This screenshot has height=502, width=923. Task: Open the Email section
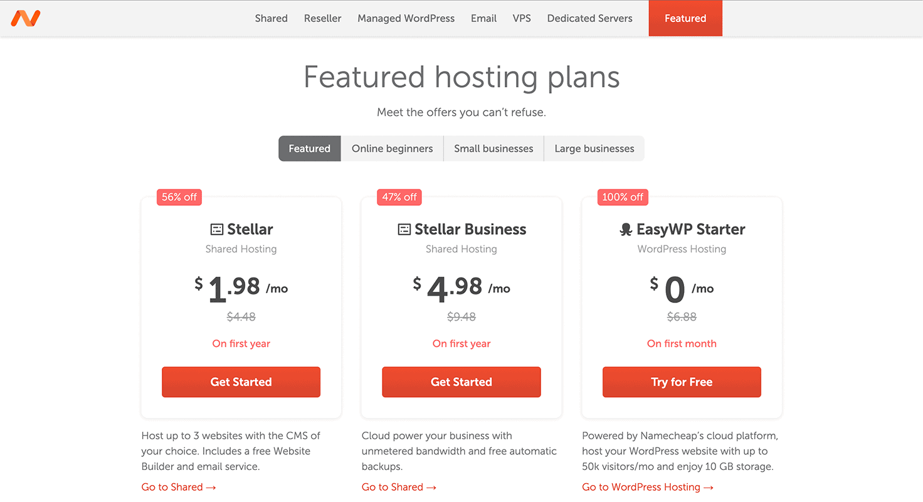(483, 18)
